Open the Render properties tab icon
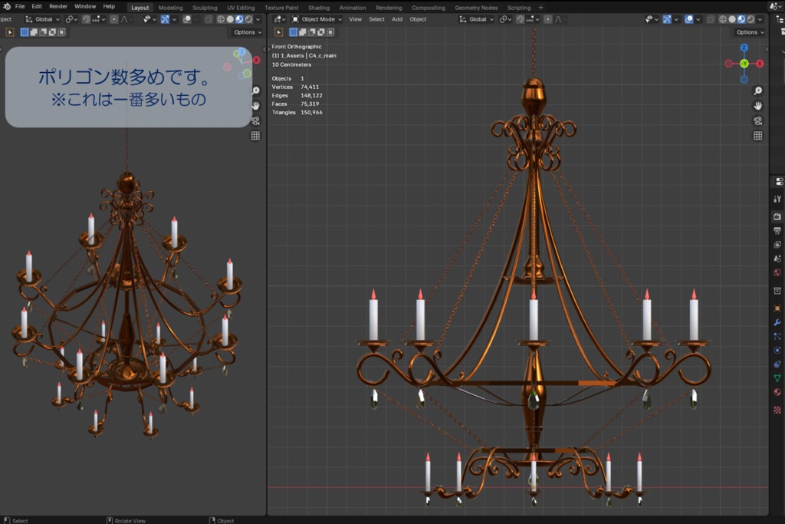 pyautogui.click(x=777, y=216)
